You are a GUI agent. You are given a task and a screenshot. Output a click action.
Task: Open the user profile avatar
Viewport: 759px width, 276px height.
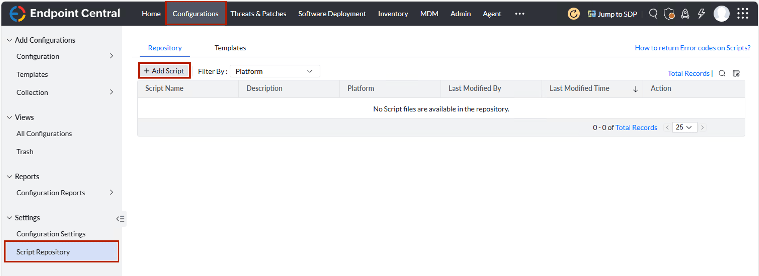tap(721, 14)
